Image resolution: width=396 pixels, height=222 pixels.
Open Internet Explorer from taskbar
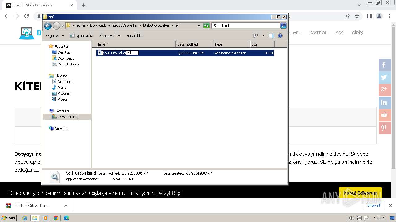25,218
